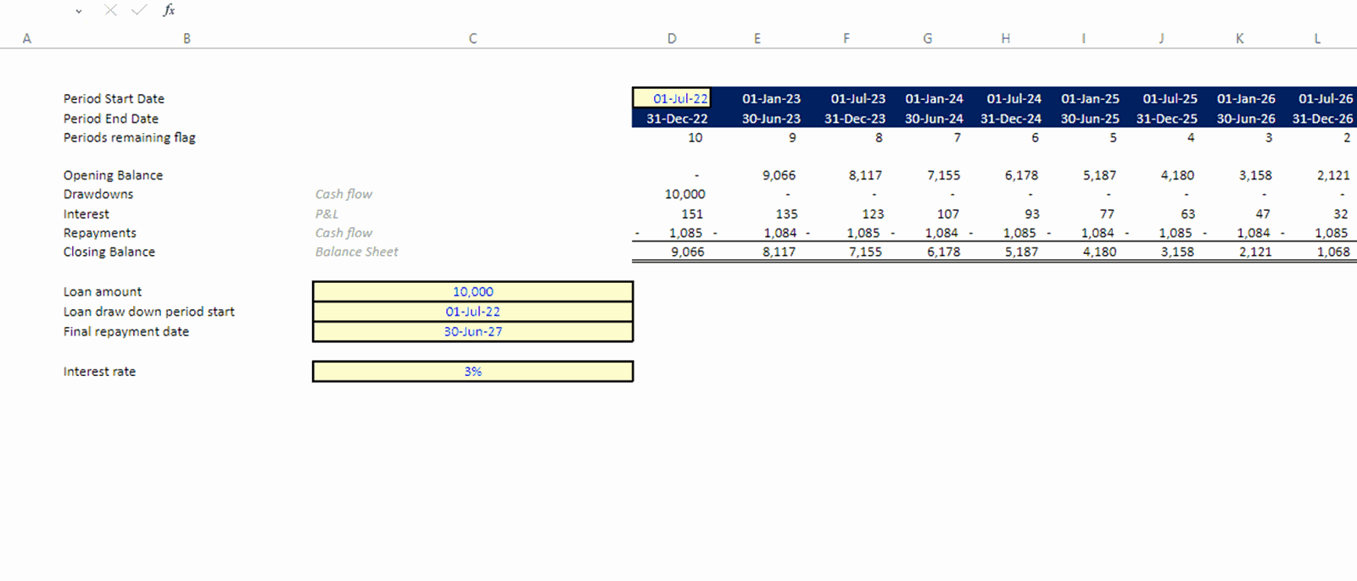Select column L header
The height and width of the screenshot is (581, 1357).
[x=1317, y=38]
